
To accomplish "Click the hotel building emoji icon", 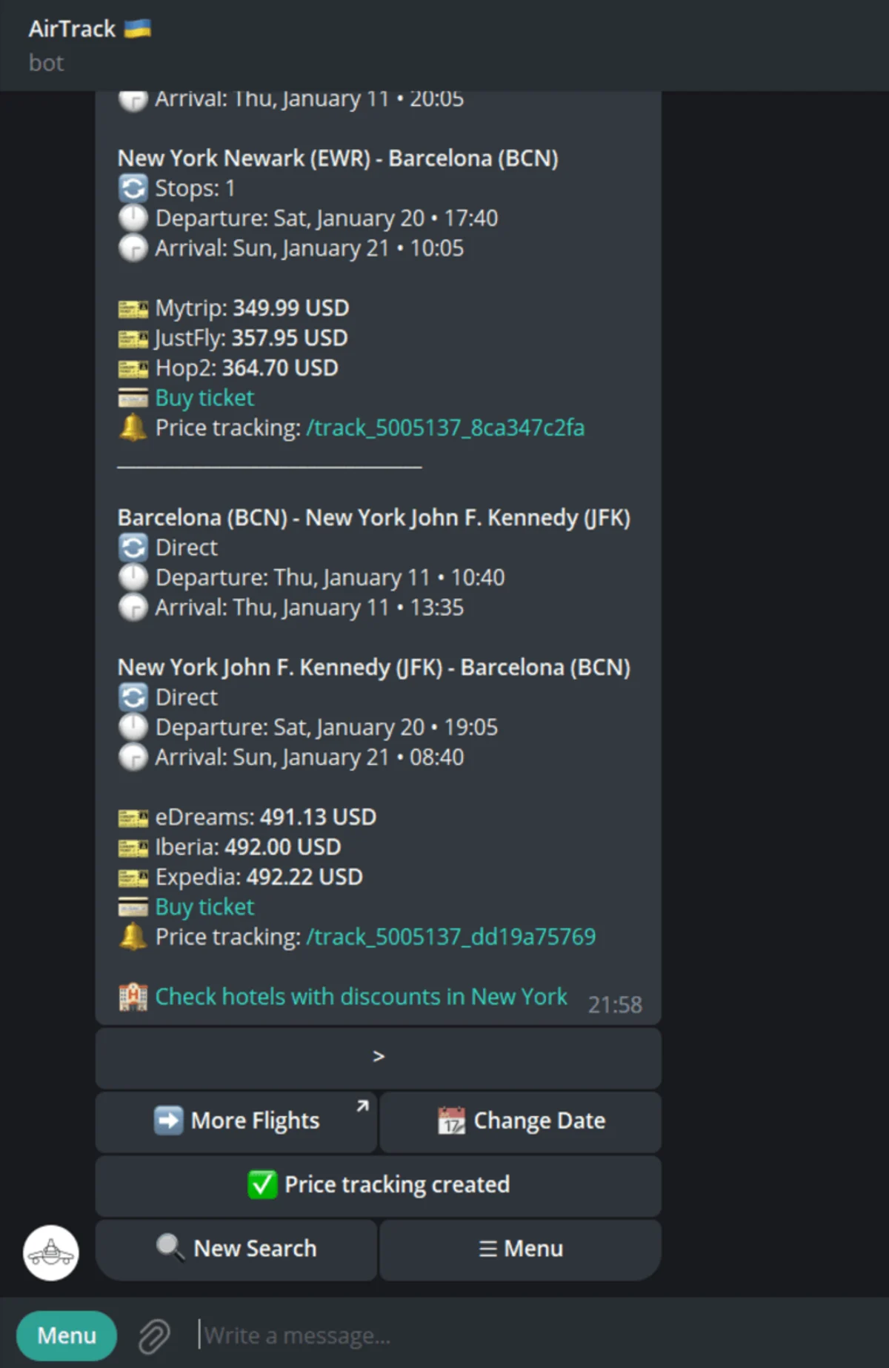I will [133, 997].
